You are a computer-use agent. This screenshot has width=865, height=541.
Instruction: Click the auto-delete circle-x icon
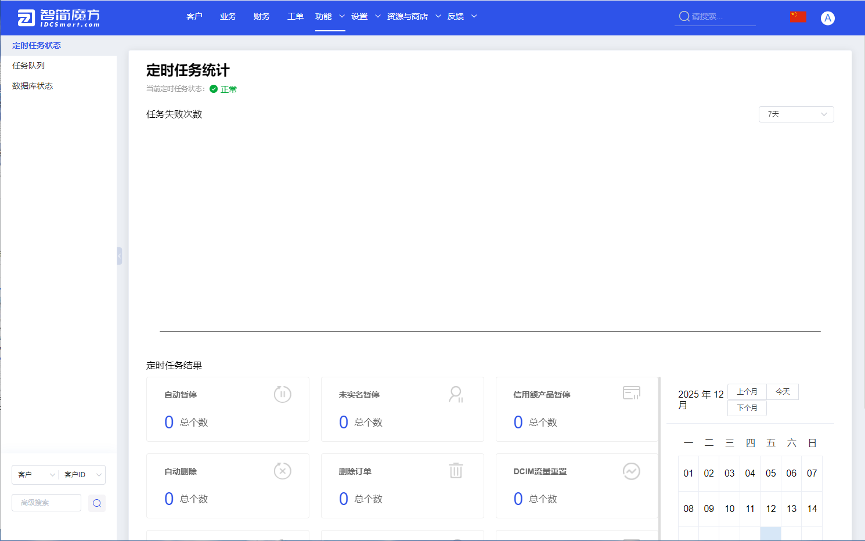click(x=282, y=471)
